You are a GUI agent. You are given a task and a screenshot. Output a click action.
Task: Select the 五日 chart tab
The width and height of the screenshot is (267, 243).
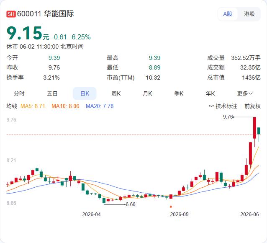click(52, 93)
